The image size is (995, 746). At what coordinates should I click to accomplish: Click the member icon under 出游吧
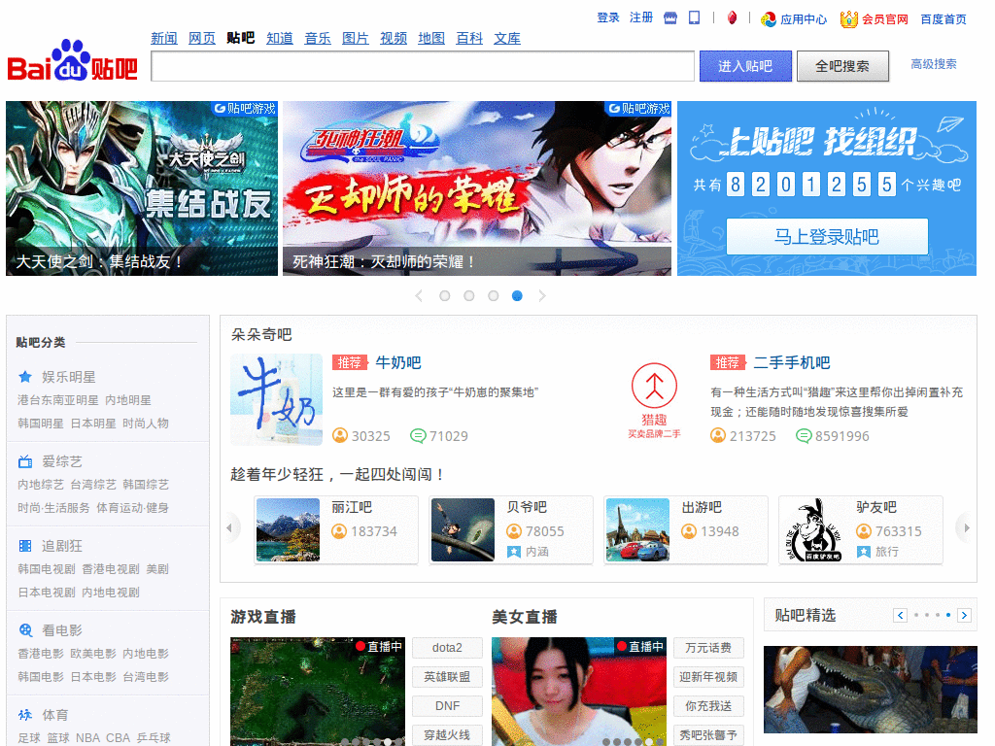click(689, 531)
